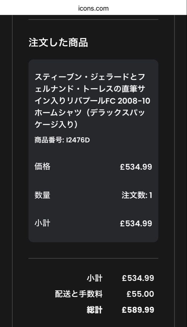Click the divider line above 注文した商品

pyautogui.click(x=93, y=20)
